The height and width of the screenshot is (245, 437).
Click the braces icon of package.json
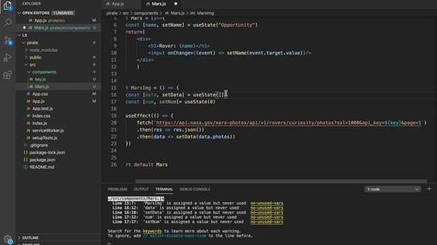[26, 160]
